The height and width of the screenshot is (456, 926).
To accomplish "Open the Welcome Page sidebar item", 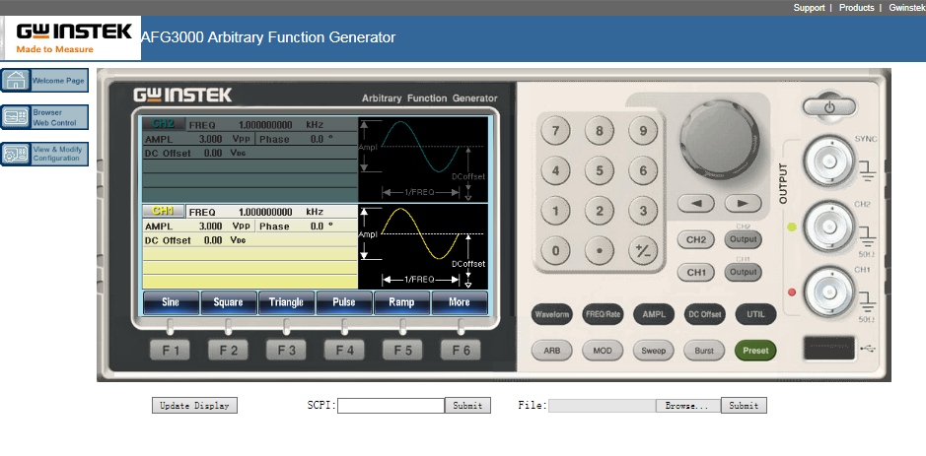I will pos(44,80).
